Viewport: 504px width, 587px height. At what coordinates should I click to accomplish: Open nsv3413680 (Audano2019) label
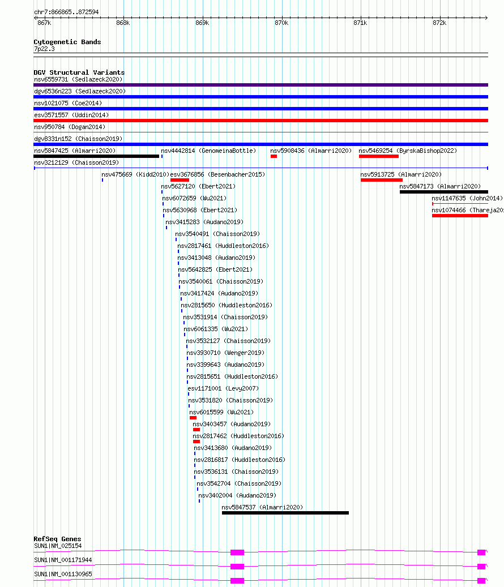coord(233,448)
